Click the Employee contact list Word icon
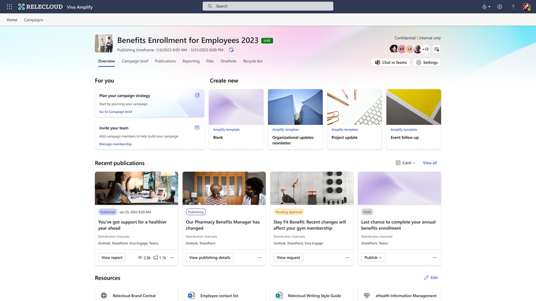The width and height of the screenshot is (536, 301). (x=192, y=296)
